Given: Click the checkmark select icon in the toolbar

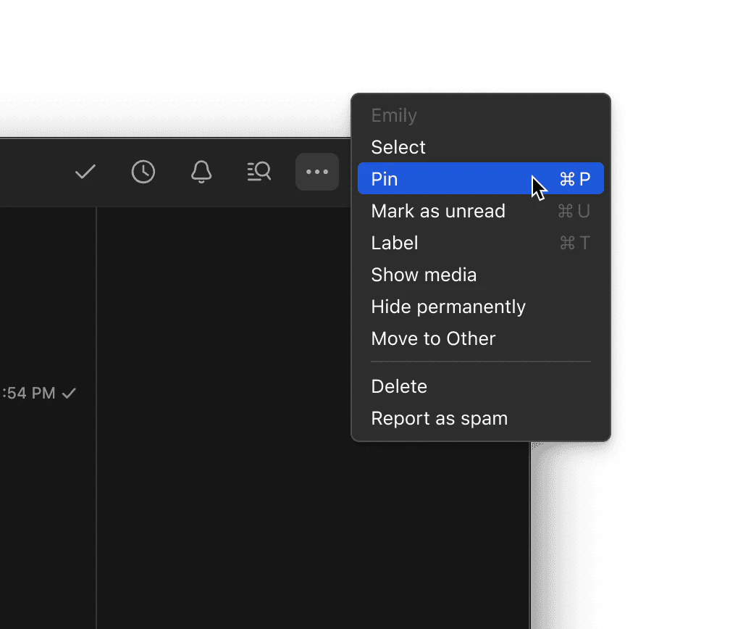Looking at the screenshot, I should [85, 172].
